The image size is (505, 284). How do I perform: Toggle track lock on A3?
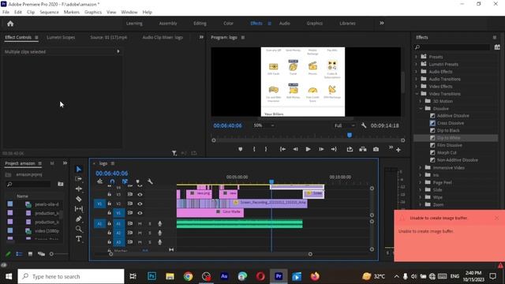pyautogui.click(x=110, y=242)
